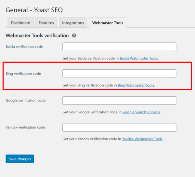Focus the Baidu verification code field

(x=119, y=47)
